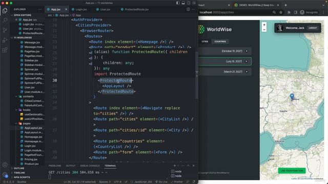
Task: Open a new browser tab
Action: pos(286,5)
